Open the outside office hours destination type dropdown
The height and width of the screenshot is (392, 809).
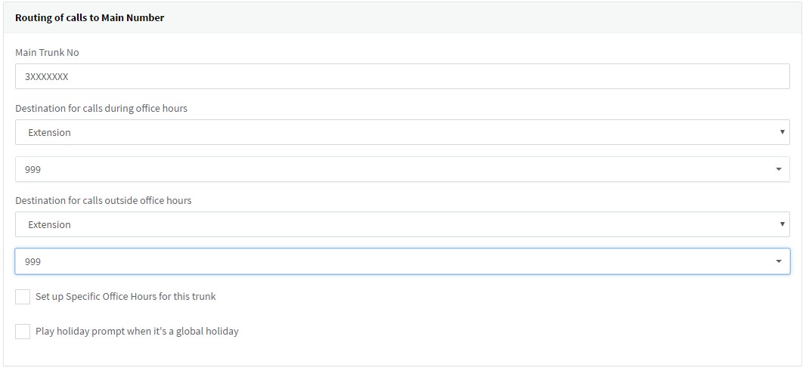coord(402,224)
